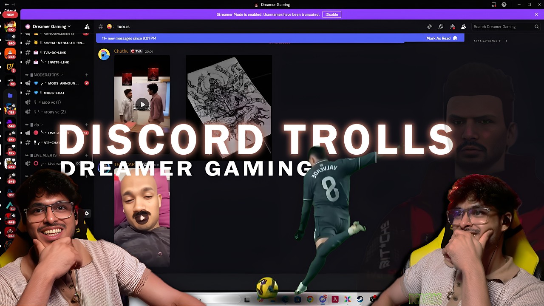Open the server with 248 badge
The height and width of the screenshot is (306, 544).
click(x=10, y=163)
